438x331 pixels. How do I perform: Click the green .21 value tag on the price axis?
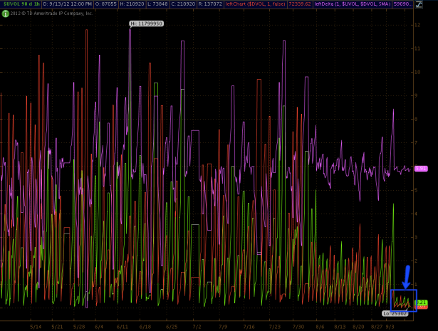pos(420,303)
